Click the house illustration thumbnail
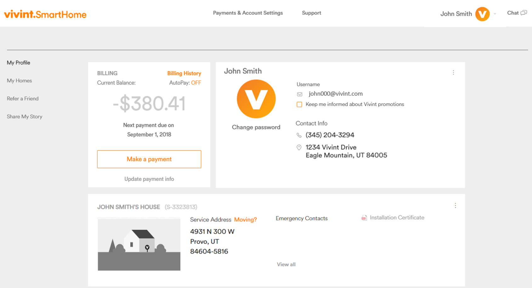532x288 pixels. (139, 245)
